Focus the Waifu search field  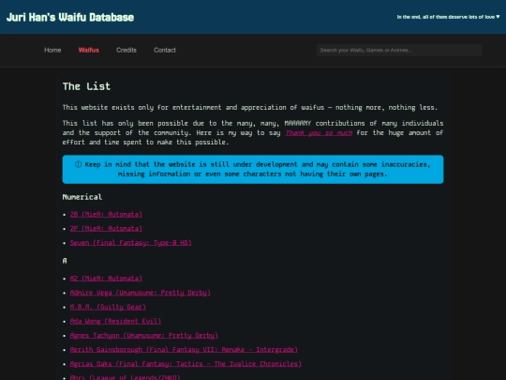pos(399,50)
